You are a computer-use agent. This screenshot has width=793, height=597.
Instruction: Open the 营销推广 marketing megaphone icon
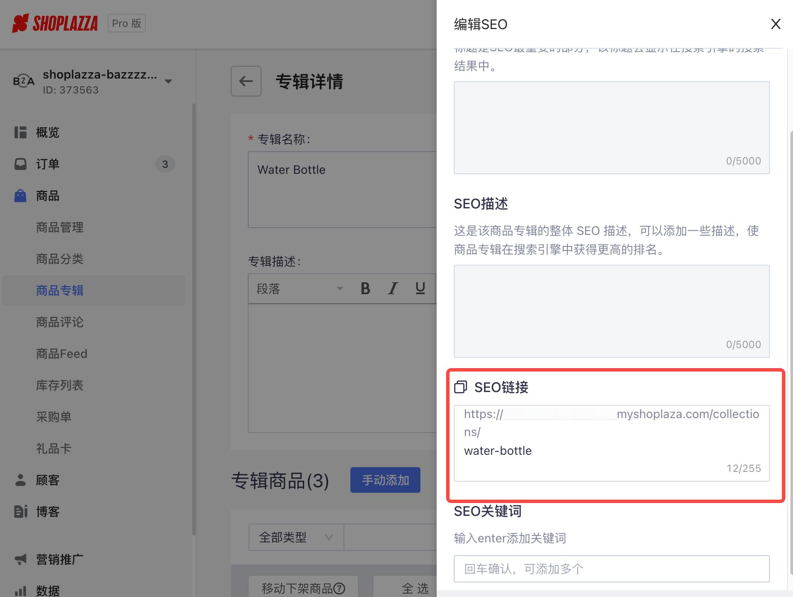tap(20, 559)
